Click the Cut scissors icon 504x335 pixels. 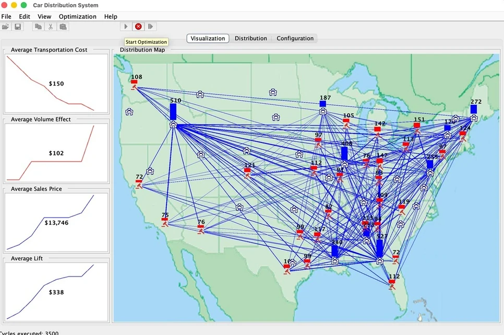click(x=51, y=27)
